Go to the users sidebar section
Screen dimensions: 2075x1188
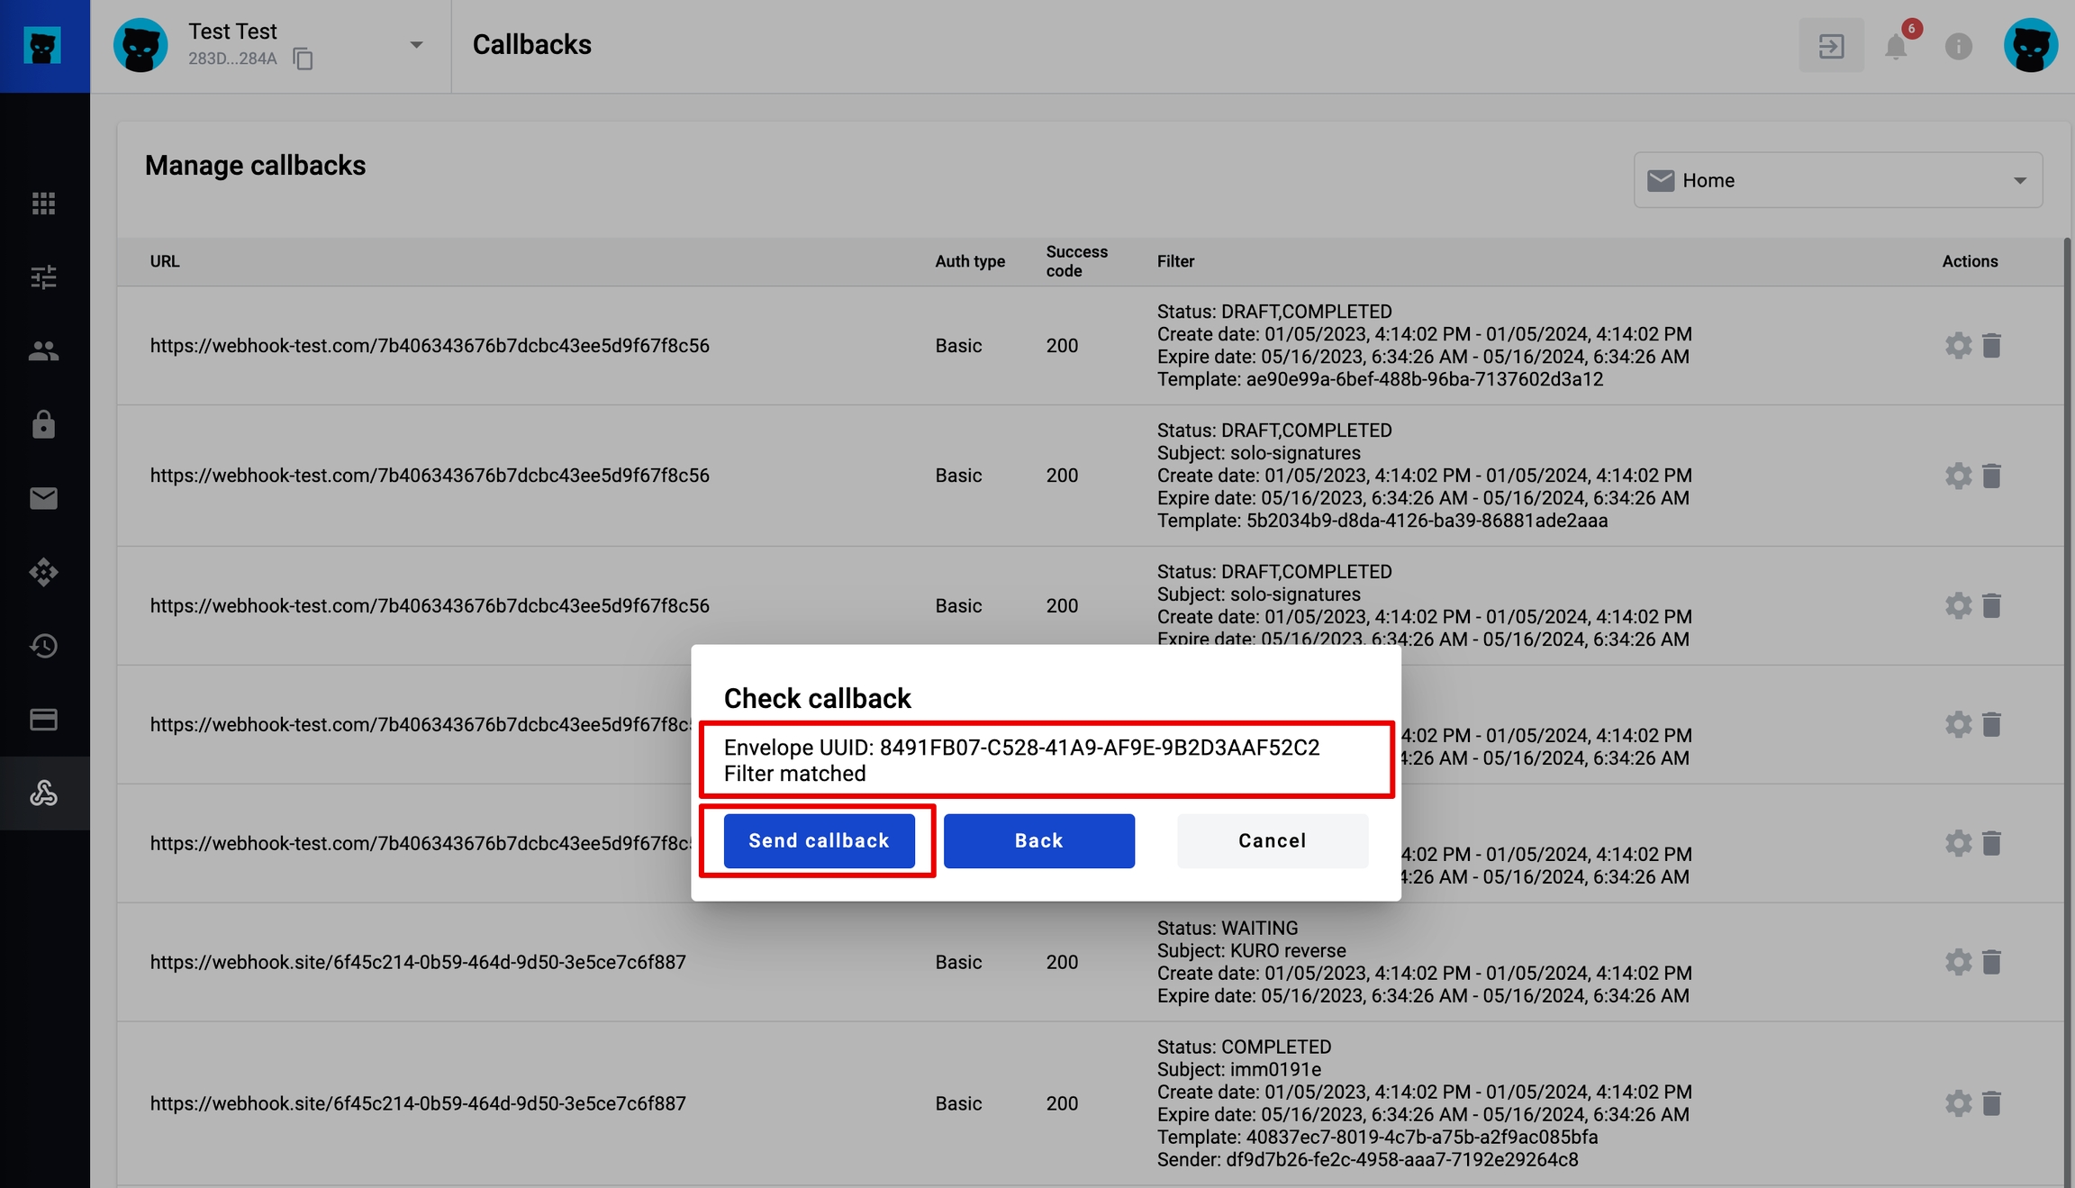43,351
